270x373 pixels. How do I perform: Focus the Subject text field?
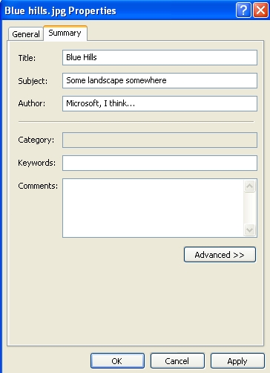159,80
